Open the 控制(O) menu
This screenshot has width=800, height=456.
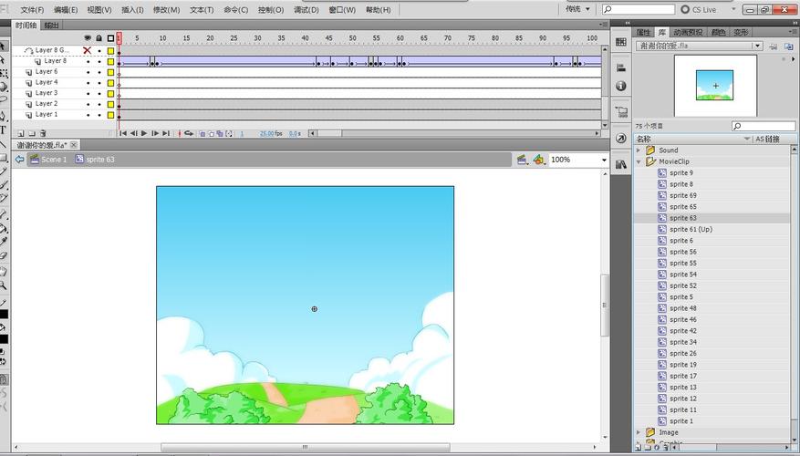(271, 10)
